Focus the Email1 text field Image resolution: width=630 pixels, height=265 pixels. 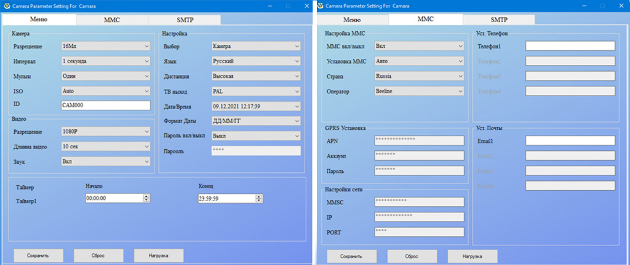pos(570,140)
